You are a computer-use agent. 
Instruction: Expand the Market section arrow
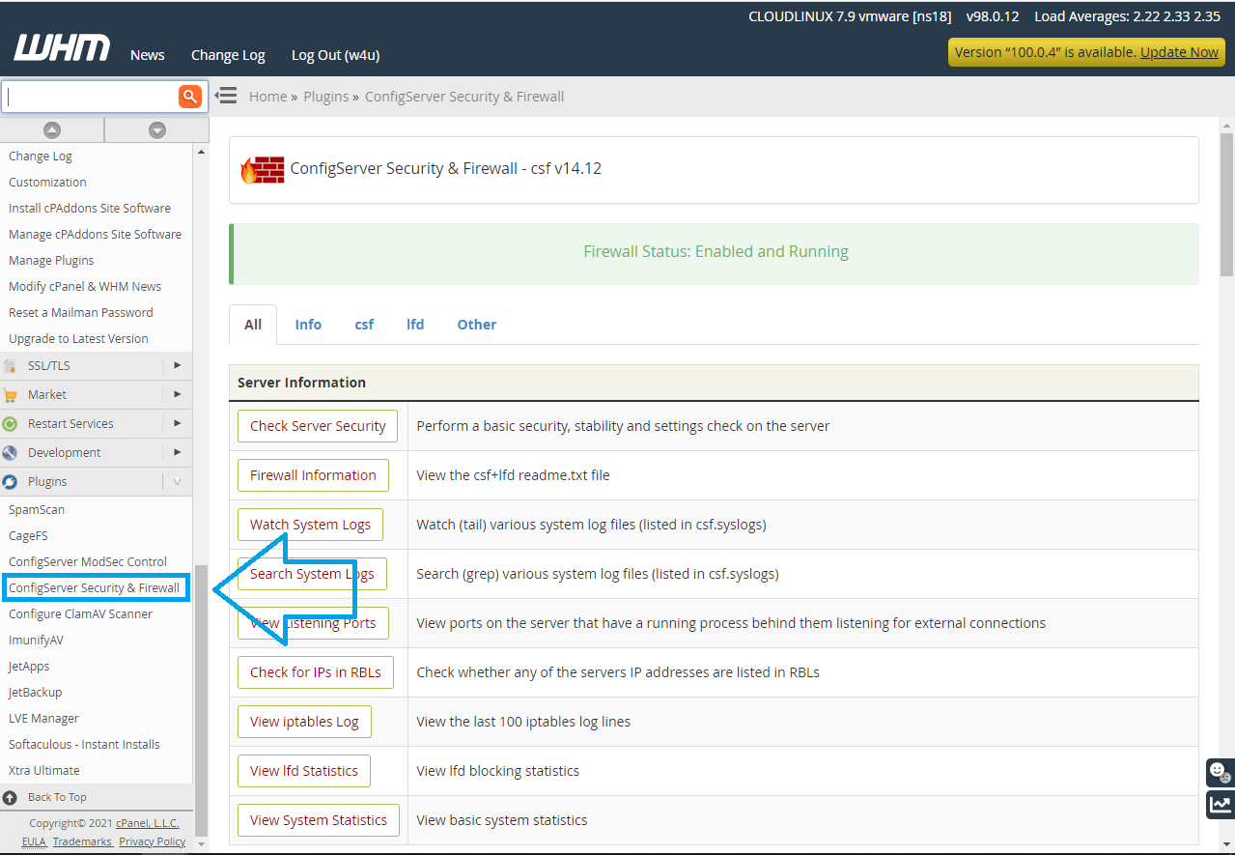click(177, 394)
